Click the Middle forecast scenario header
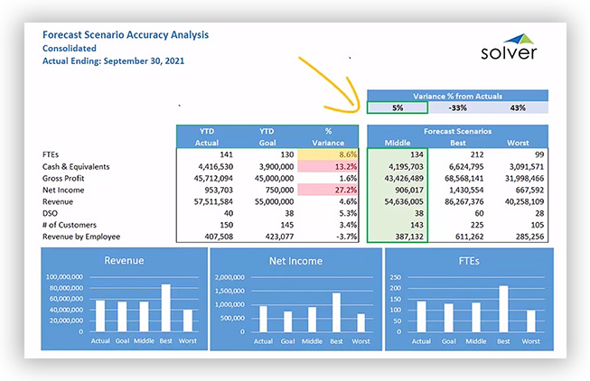The width and height of the screenshot is (590, 381). (398, 143)
